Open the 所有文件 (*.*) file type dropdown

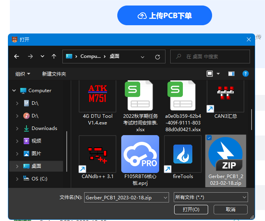pos(210,197)
